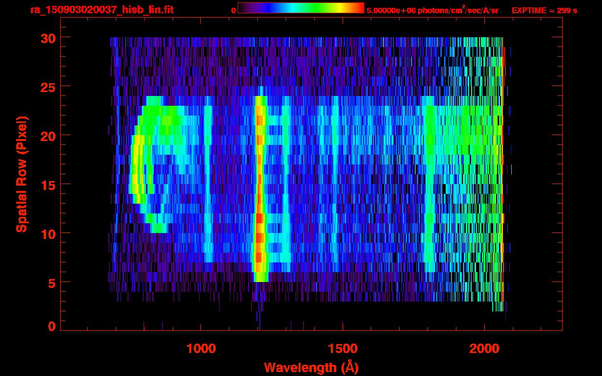The height and width of the screenshot is (376, 602).
Task: Click y-axis tick label 5
Action: pyautogui.click(x=51, y=282)
